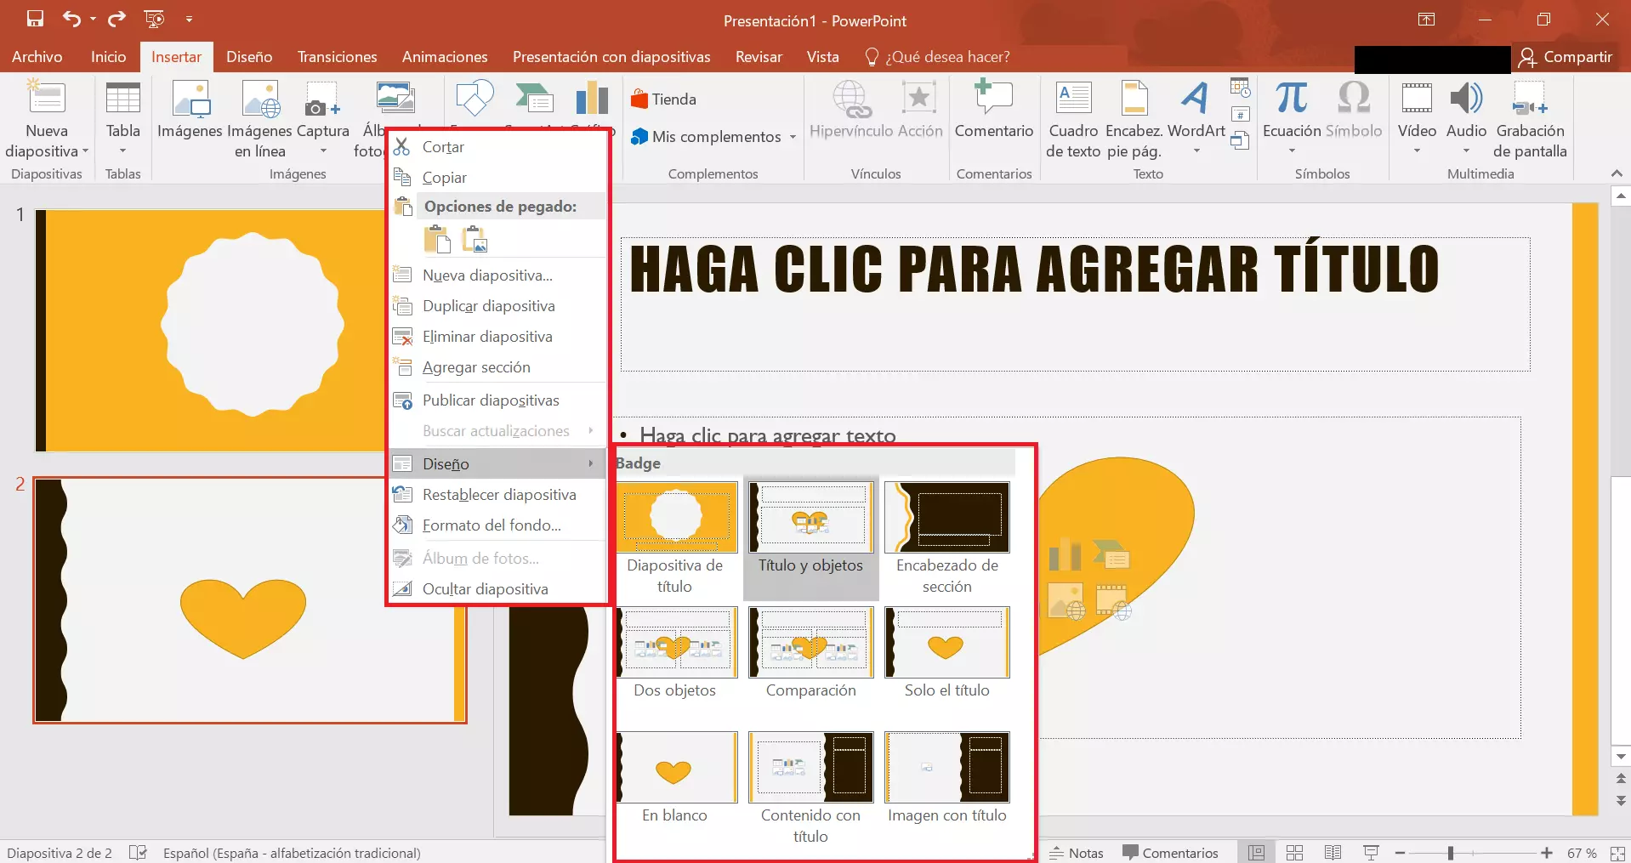Select Duplicar diapositiva in context menu
The height and width of the screenshot is (863, 1631).
[497, 306]
